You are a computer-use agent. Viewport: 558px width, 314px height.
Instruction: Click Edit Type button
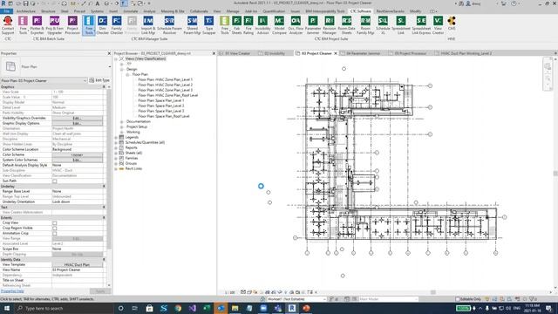99,80
